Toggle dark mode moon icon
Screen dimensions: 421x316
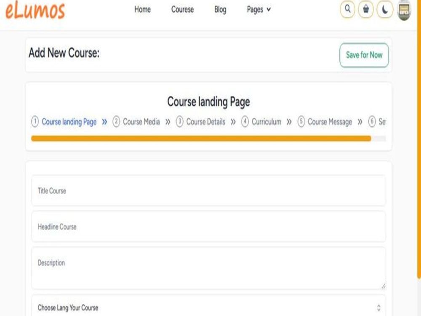[385, 9]
